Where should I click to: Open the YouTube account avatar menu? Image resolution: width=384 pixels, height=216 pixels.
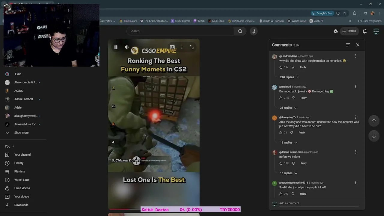[376, 31]
